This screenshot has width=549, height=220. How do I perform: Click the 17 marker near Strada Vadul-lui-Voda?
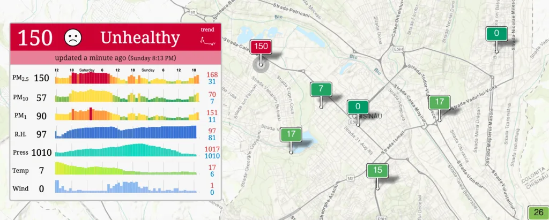pos(439,102)
